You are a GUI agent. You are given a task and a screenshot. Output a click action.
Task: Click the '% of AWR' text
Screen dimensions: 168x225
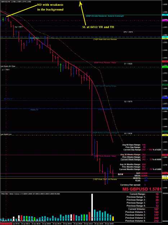click(x=157, y=159)
